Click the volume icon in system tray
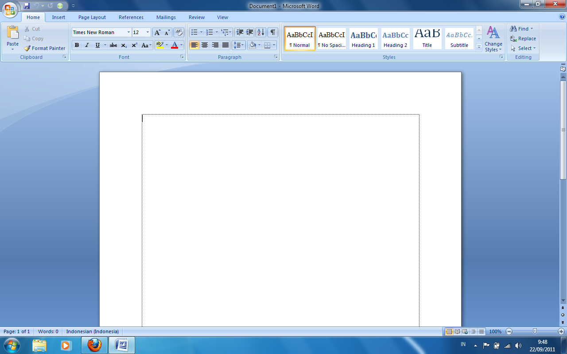The height and width of the screenshot is (354, 567). [518, 346]
